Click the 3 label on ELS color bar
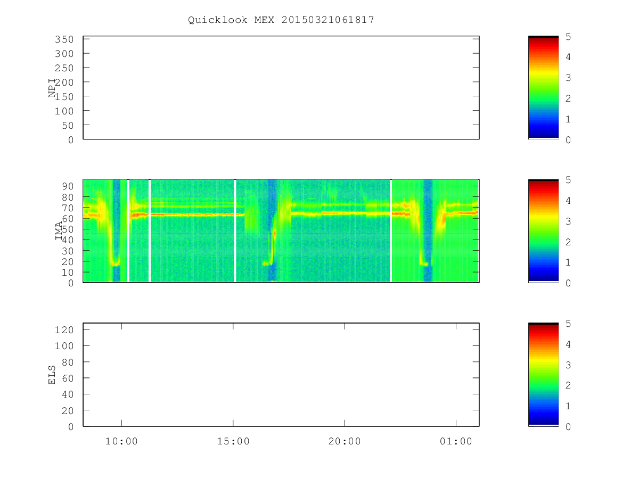This screenshot has width=639, height=479. [x=568, y=365]
